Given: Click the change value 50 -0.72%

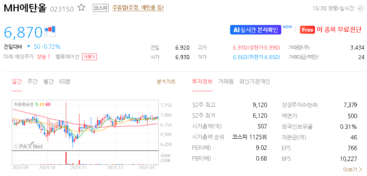Looking at the screenshot, I should coord(47,47).
